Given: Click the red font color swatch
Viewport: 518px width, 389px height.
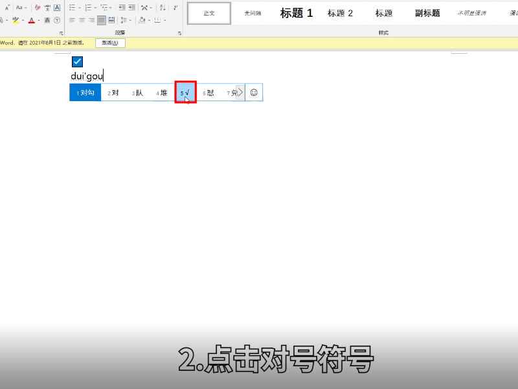Looking at the screenshot, I should click(x=32, y=20).
